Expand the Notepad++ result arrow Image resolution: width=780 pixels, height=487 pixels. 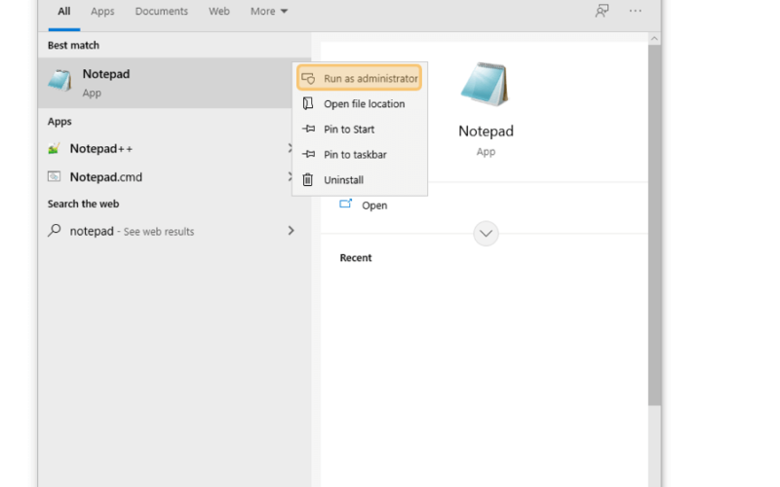coord(290,148)
